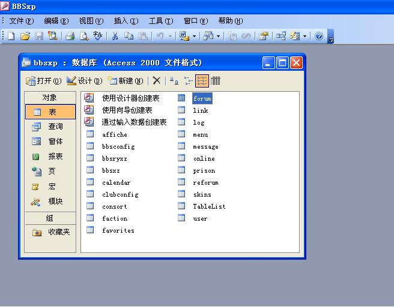The height and width of the screenshot is (307, 394).
Task: Switch to List view
Action: pos(202,81)
